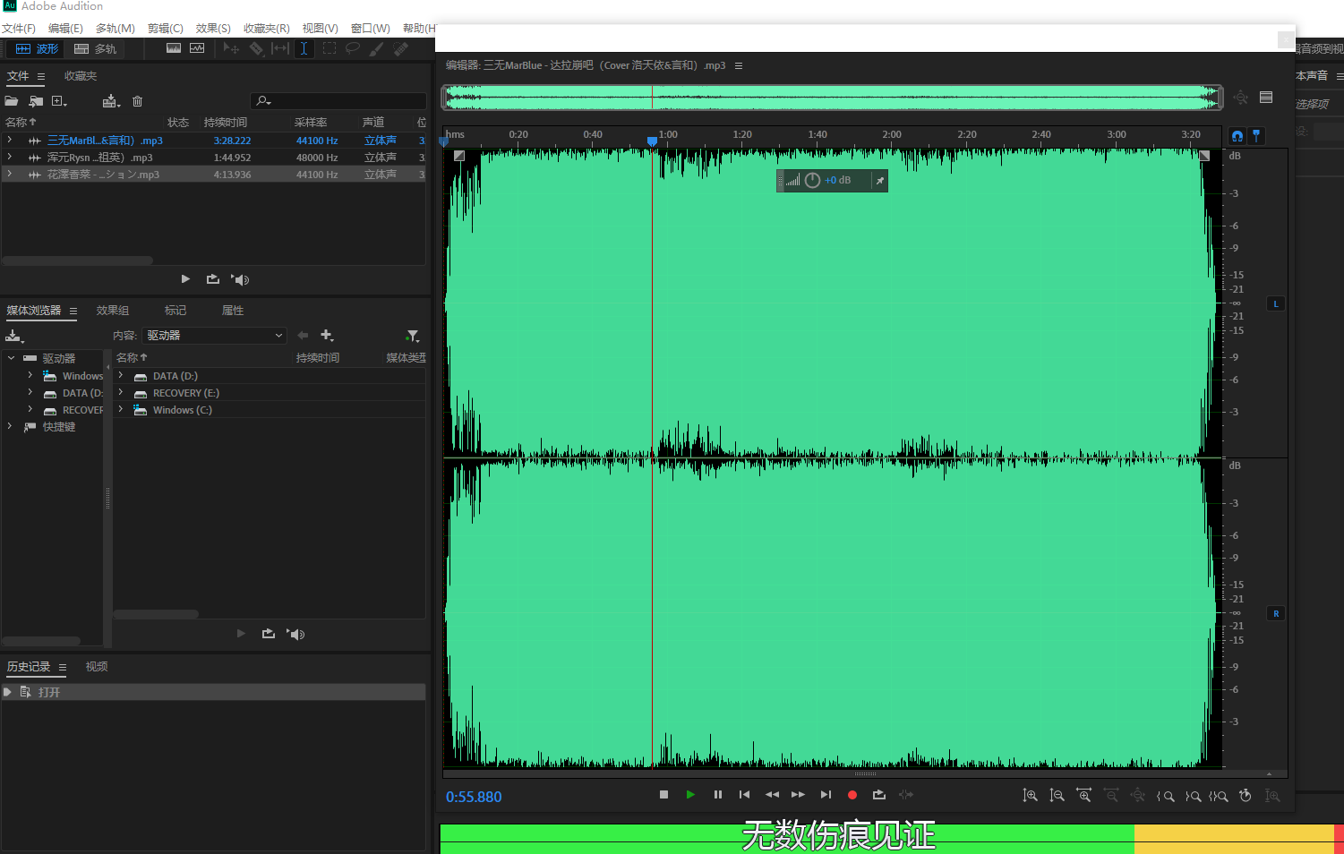Image resolution: width=1344 pixels, height=854 pixels.
Task: Toggle left channel L enable button
Action: coord(1276,303)
